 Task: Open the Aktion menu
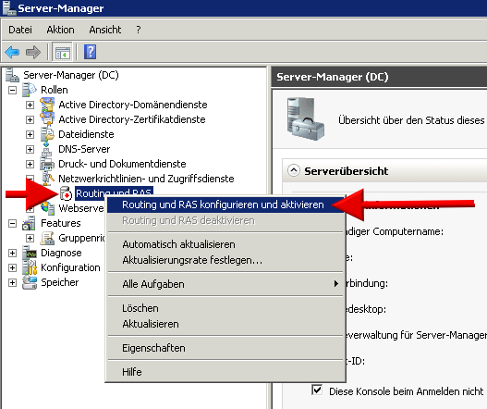tap(60, 30)
